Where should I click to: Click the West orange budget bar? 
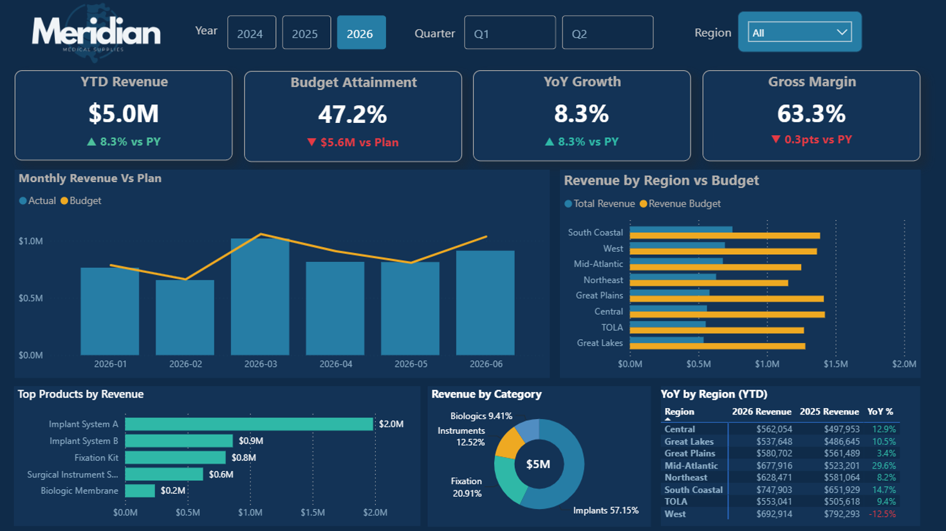coord(723,252)
